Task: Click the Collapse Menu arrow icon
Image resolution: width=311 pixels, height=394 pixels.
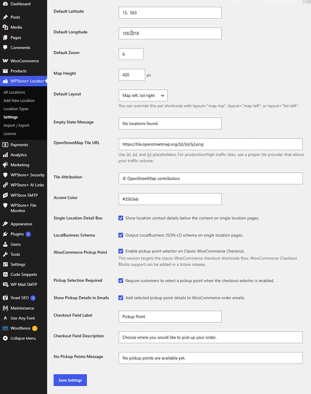Action: [x=5, y=338]
